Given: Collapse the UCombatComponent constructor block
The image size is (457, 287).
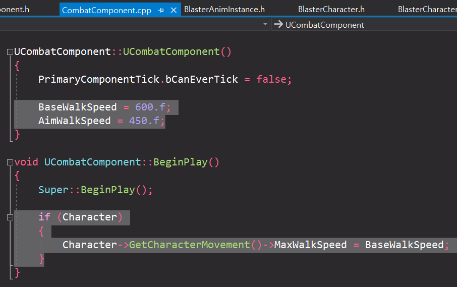Looking at the screenshot, I should (10, 52).
